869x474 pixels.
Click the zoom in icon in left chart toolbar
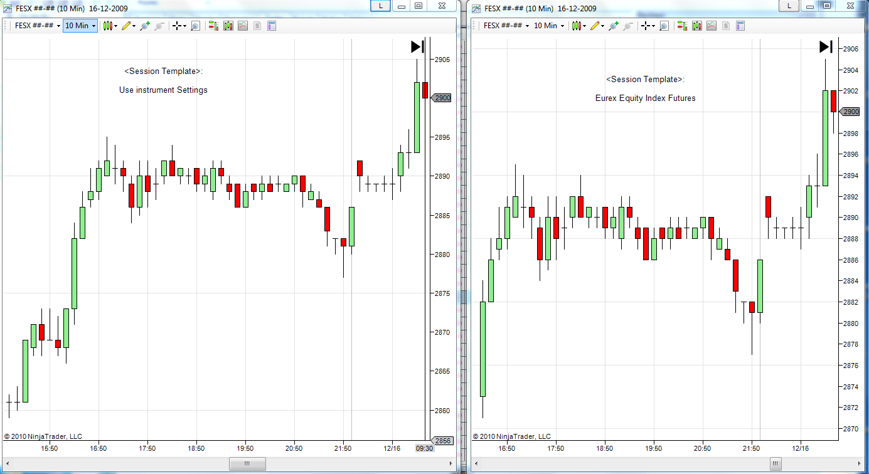click(145, 26)
